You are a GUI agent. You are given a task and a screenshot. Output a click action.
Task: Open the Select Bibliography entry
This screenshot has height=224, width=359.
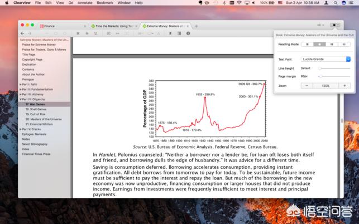tap(35, 144)
